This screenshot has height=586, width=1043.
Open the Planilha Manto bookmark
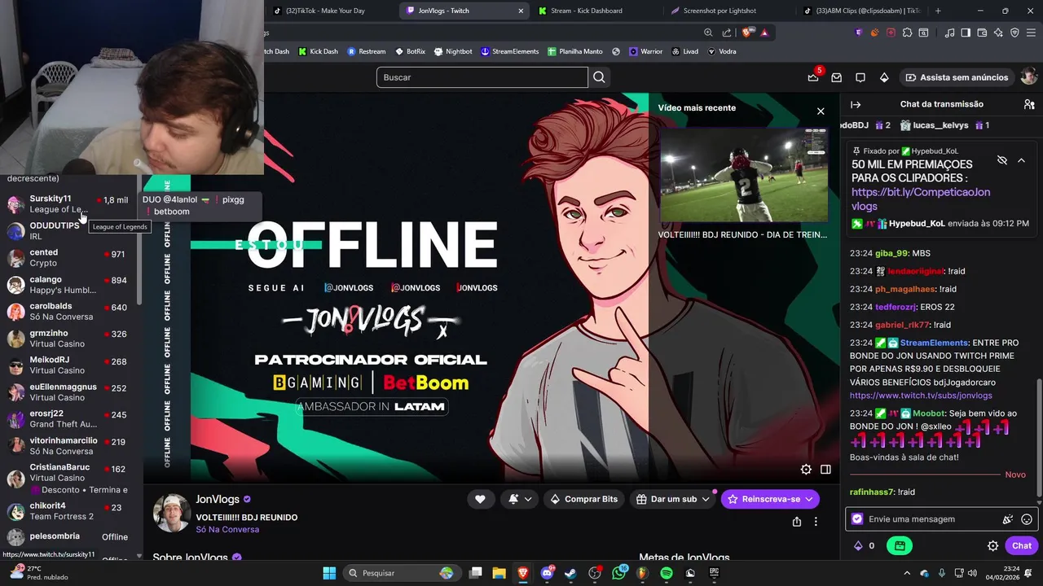(x=575, y=51)
